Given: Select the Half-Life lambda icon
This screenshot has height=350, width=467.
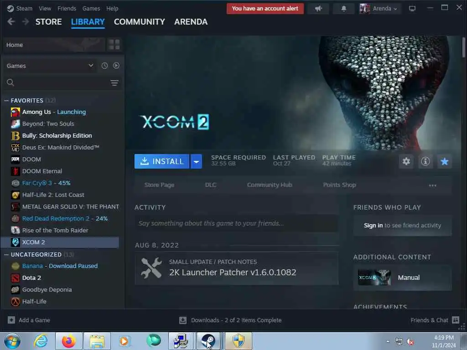Looking at the screenshot, I should (16, 302).
